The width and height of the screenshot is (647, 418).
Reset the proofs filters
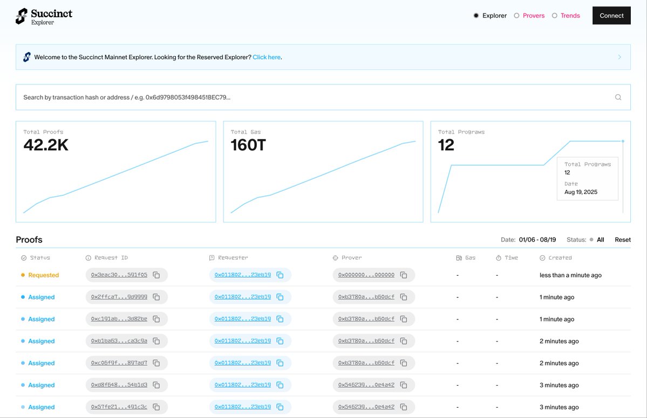point(623,240)
